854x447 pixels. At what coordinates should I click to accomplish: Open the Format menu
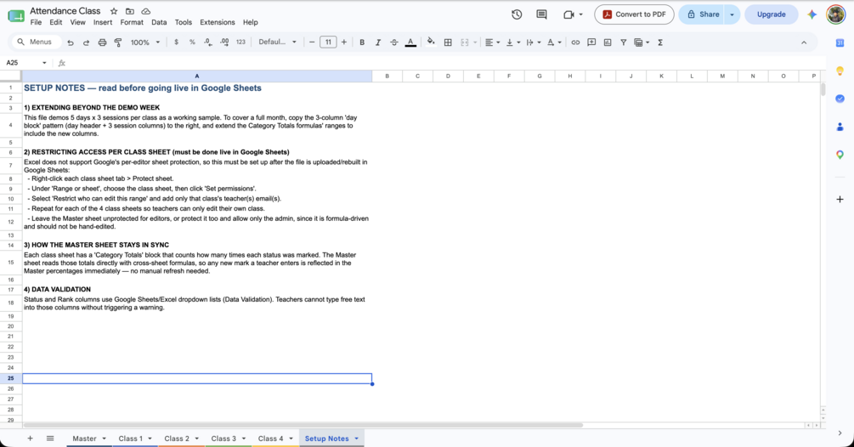pos(132,22)
